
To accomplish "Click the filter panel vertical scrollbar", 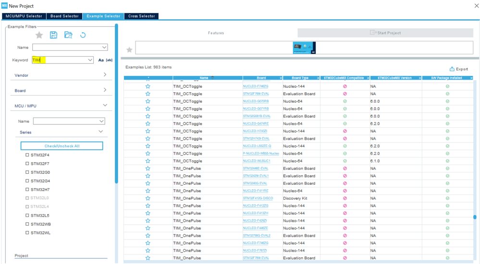I will tap(116, 104).
